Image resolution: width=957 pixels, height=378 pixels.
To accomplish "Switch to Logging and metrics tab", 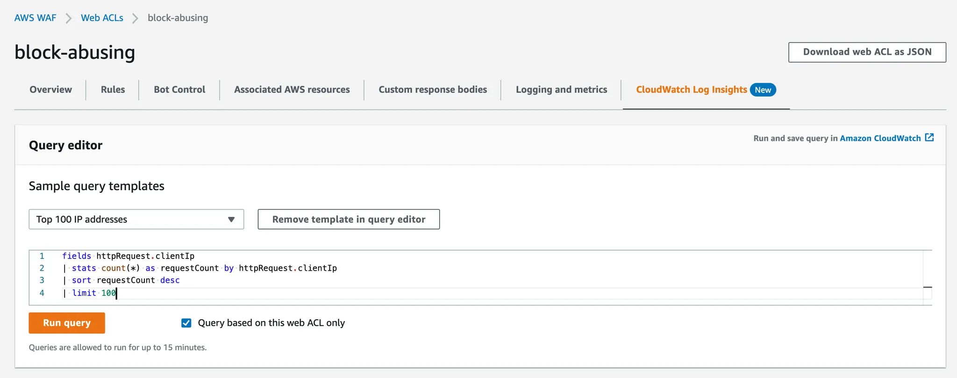I will (x=561, y=90).
